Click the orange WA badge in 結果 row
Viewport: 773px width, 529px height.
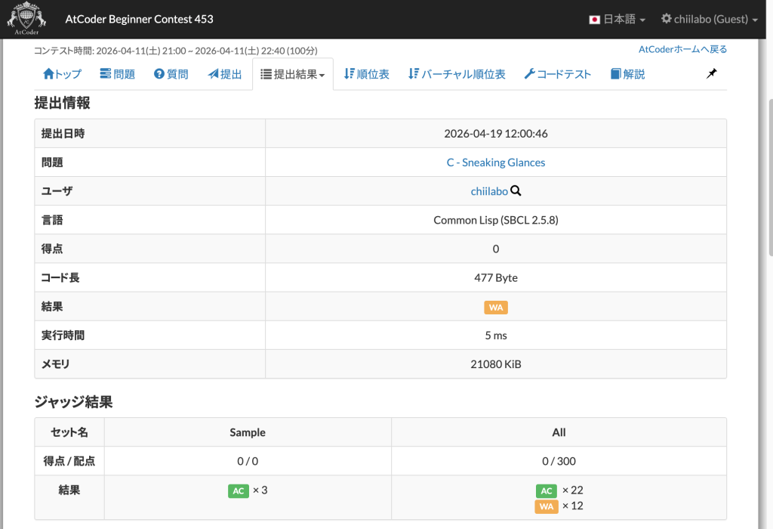coord(495,307)
